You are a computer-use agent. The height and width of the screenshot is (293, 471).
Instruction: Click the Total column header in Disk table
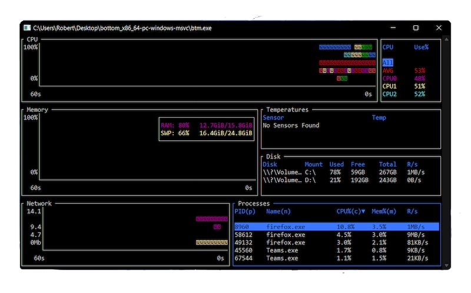click(x=387, y=165)
